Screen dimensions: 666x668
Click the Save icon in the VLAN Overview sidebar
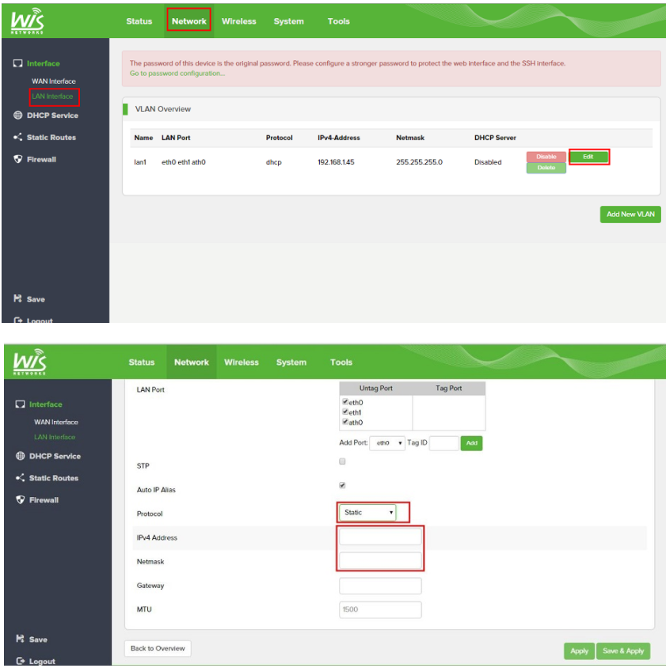pyautogui.click(x=18, y=299)
